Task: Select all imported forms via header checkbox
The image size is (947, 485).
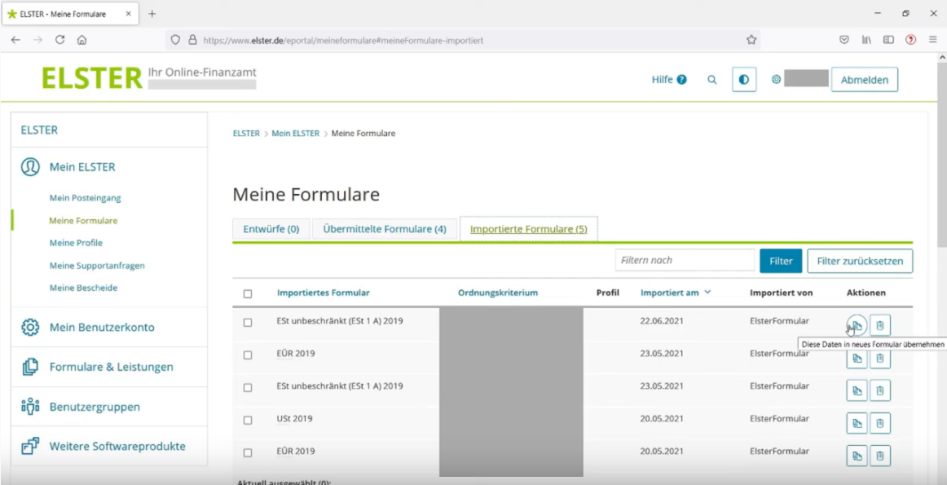Action: point(248,293)
